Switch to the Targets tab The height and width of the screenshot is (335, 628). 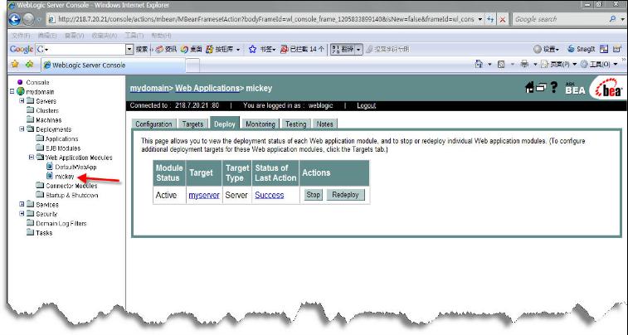[192, 124]
